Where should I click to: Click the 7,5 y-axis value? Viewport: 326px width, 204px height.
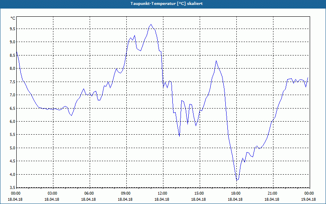13,82
